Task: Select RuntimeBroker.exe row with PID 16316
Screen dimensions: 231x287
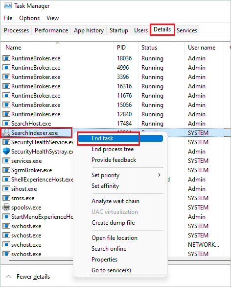Action: click(115, 86)
